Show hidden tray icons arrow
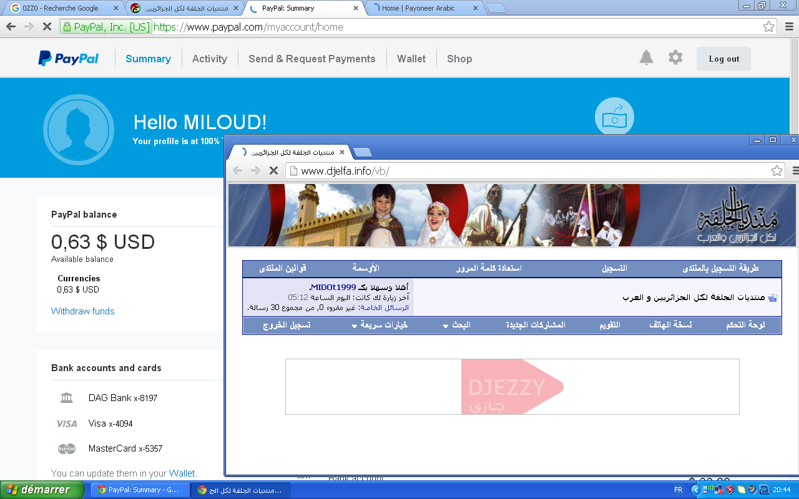799x499 pixels. click(696, 490)
